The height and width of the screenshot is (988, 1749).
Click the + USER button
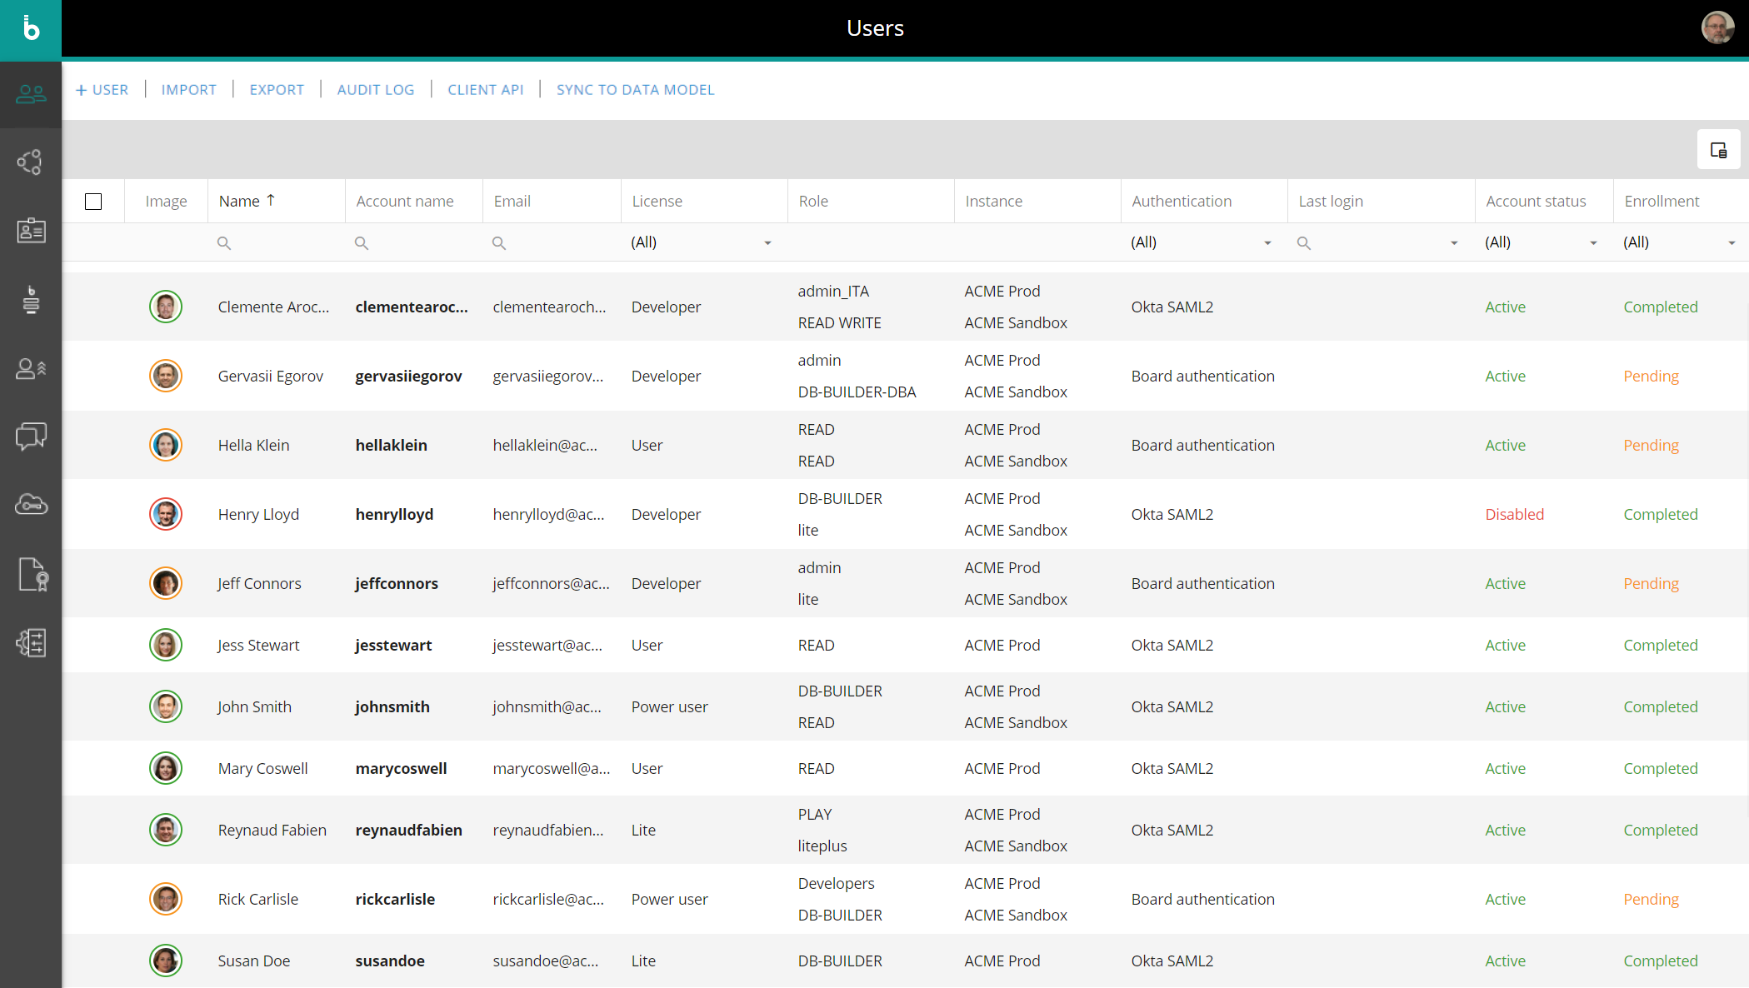102,90
